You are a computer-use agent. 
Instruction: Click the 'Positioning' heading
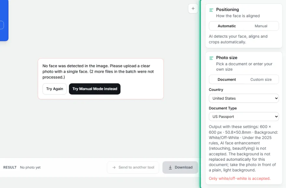227,9
